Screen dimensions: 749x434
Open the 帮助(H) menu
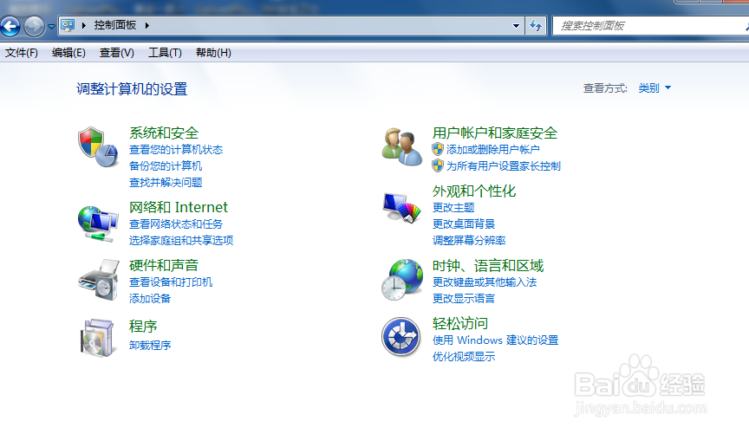pos(213,53)
